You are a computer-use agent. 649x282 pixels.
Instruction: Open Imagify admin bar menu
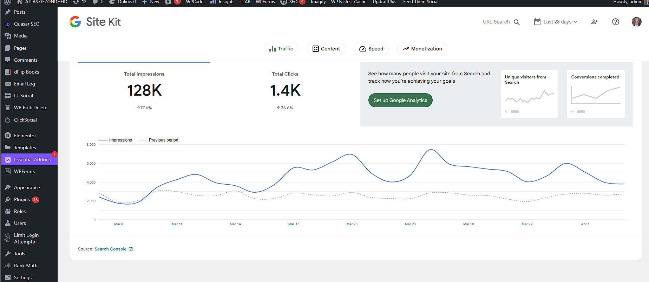tap(318, 2)
